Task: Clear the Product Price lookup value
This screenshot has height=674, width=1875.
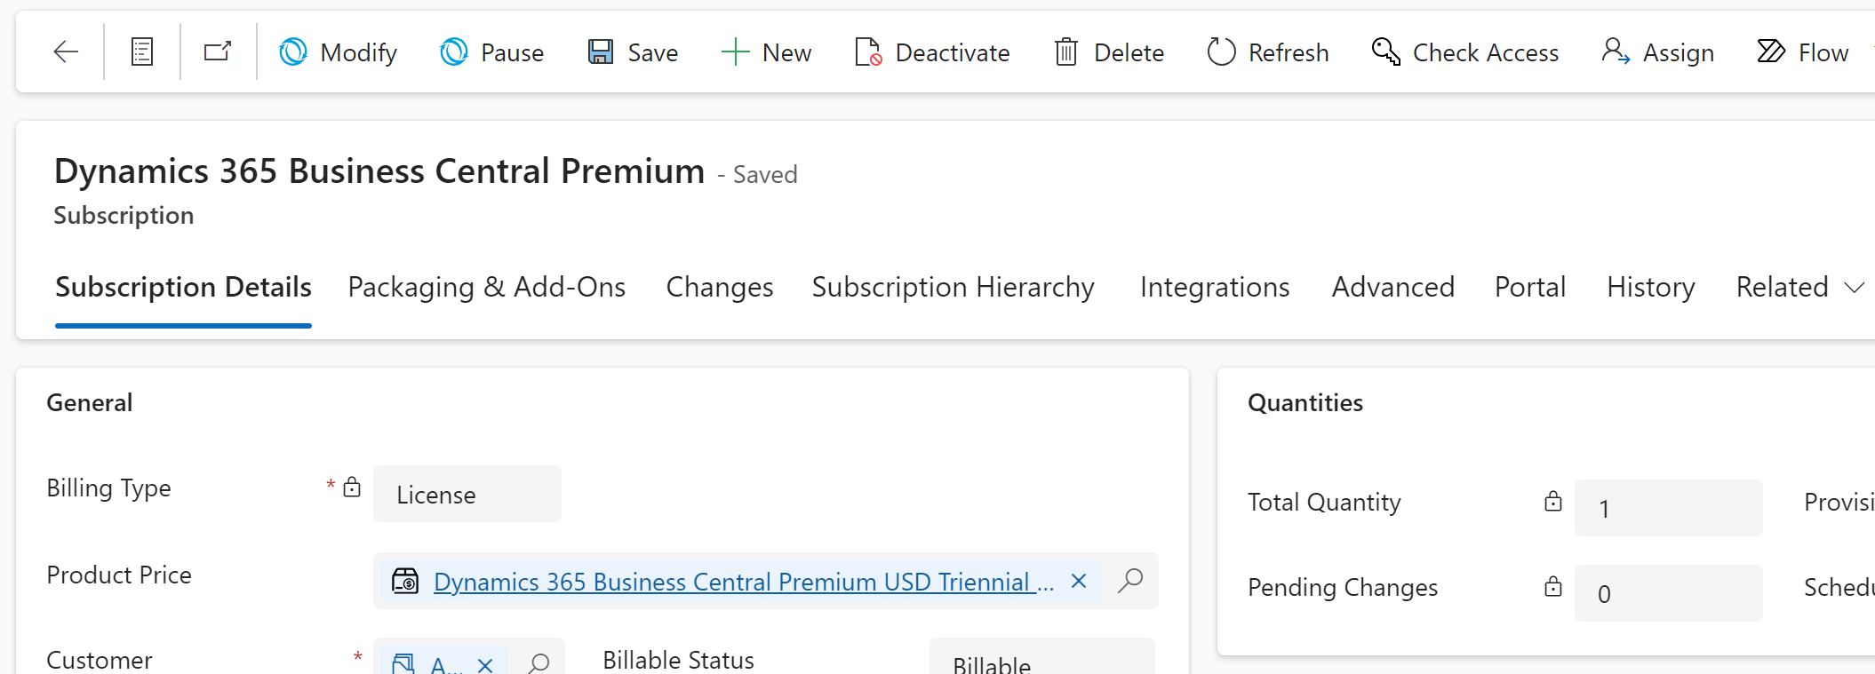Action: pyautogui.click(x=1079, y=581)
